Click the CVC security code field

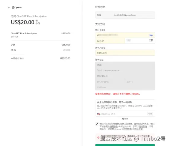pos(140,41)
